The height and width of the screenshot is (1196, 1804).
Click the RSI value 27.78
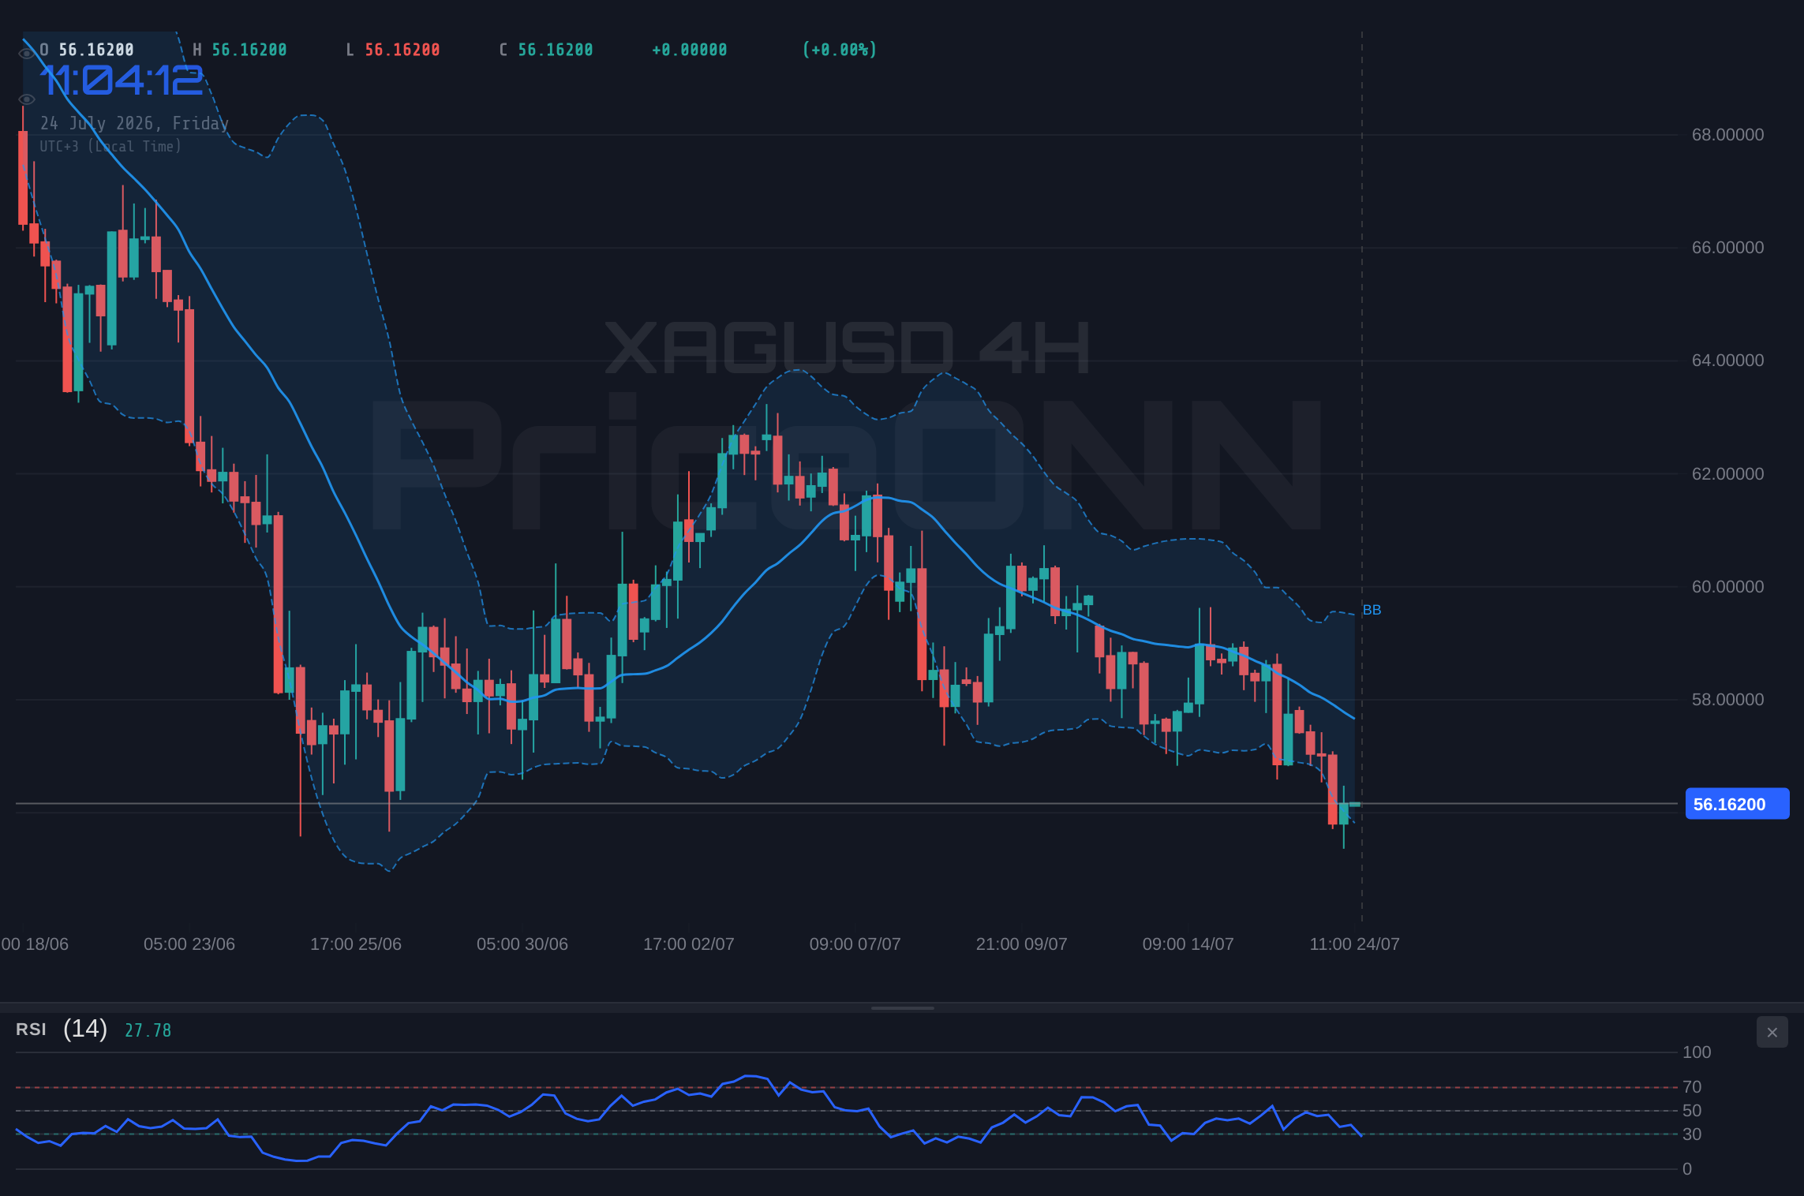148,1030
